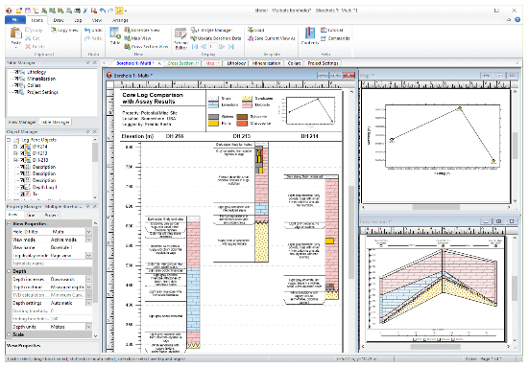Collapse the View Properties section
Viewport: 529px width, 367px height.
(9, 223)
